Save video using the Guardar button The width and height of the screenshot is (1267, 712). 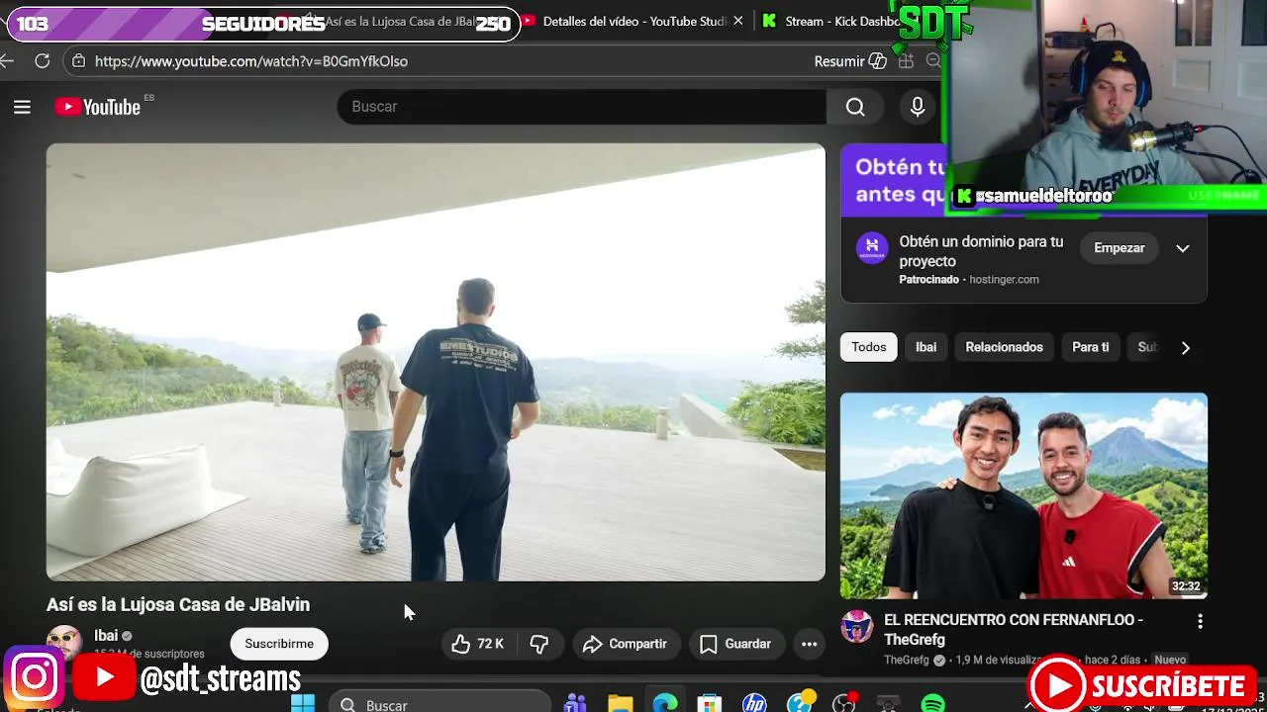pyautogui.click(x=736, y=644)
